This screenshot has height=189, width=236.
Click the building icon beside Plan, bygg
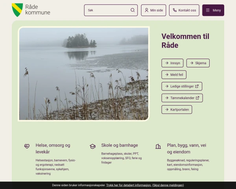158,146
